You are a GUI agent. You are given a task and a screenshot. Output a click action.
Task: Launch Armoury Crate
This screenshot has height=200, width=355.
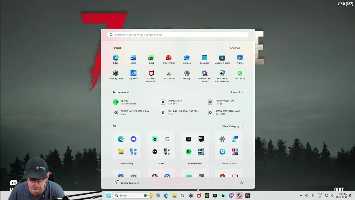point(116,75)
